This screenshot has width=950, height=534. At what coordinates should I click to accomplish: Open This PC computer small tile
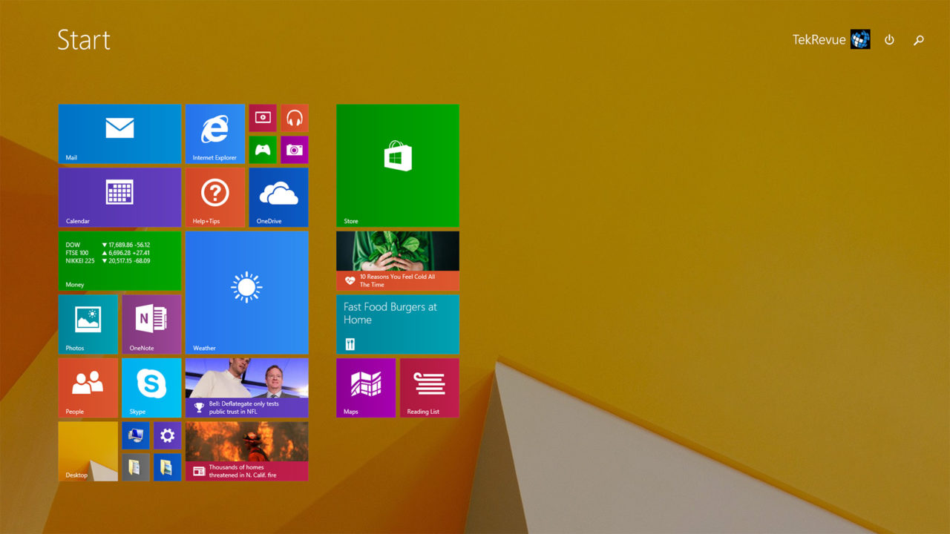coord(136,436)
